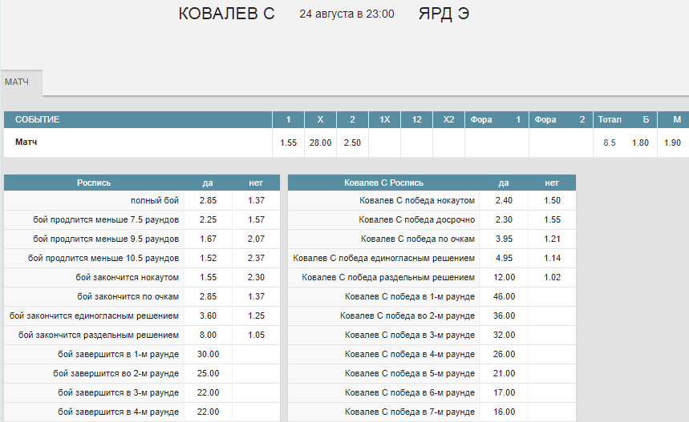Pick 1.05 no for бой закончится раздельным решением
The width and height of the screenshot is (689, 422).
[x=256, y=336]
